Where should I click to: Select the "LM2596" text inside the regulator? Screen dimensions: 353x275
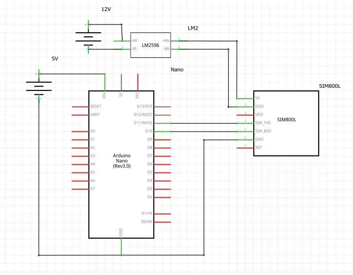click(150, 45)
